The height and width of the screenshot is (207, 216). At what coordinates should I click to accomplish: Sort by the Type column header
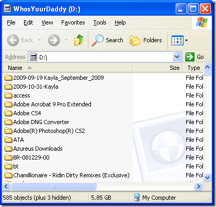point(193,68)
